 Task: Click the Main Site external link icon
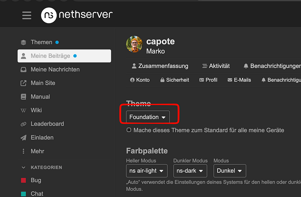click(24, 83)
